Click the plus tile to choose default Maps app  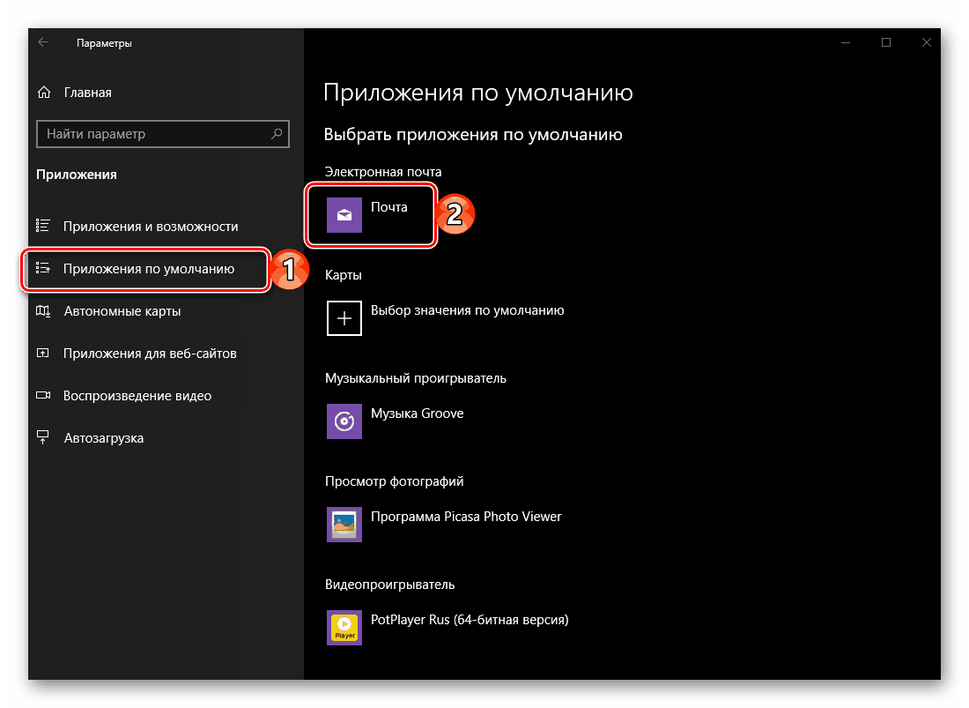(x=344, y=317)
